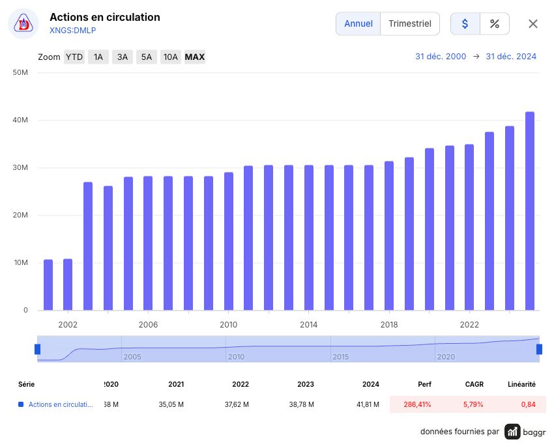Click the 2023 value 38,78 M
The width and height of the screenshot is (554, 446).
click(x=301, y=404)
